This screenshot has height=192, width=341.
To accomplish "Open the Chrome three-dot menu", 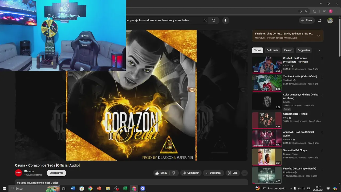I will coord(337,11).
